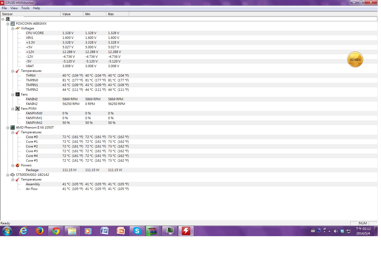Collapse the ST500DM002-1BD142 drive node
This screenshot has height=254, width=381.
pyautogui.click(x=8, y=175)
